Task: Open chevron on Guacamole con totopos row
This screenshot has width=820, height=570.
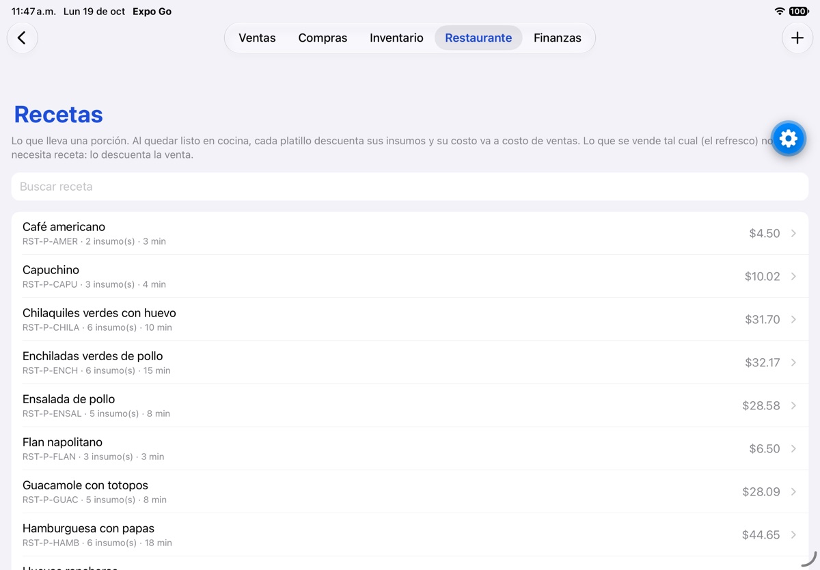Action: tap(793, 491)
